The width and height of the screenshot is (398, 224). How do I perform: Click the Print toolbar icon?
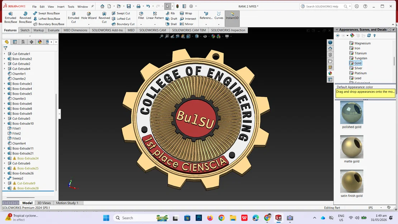(138, 6)
